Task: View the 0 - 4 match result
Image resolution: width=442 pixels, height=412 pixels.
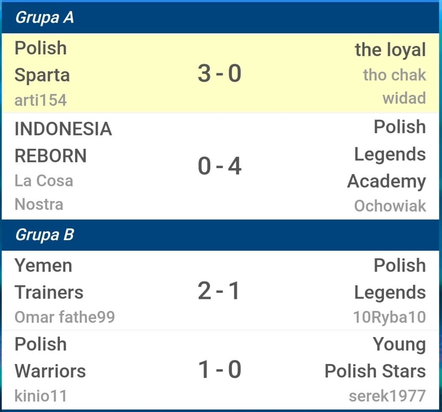Action: coord(220,166)
